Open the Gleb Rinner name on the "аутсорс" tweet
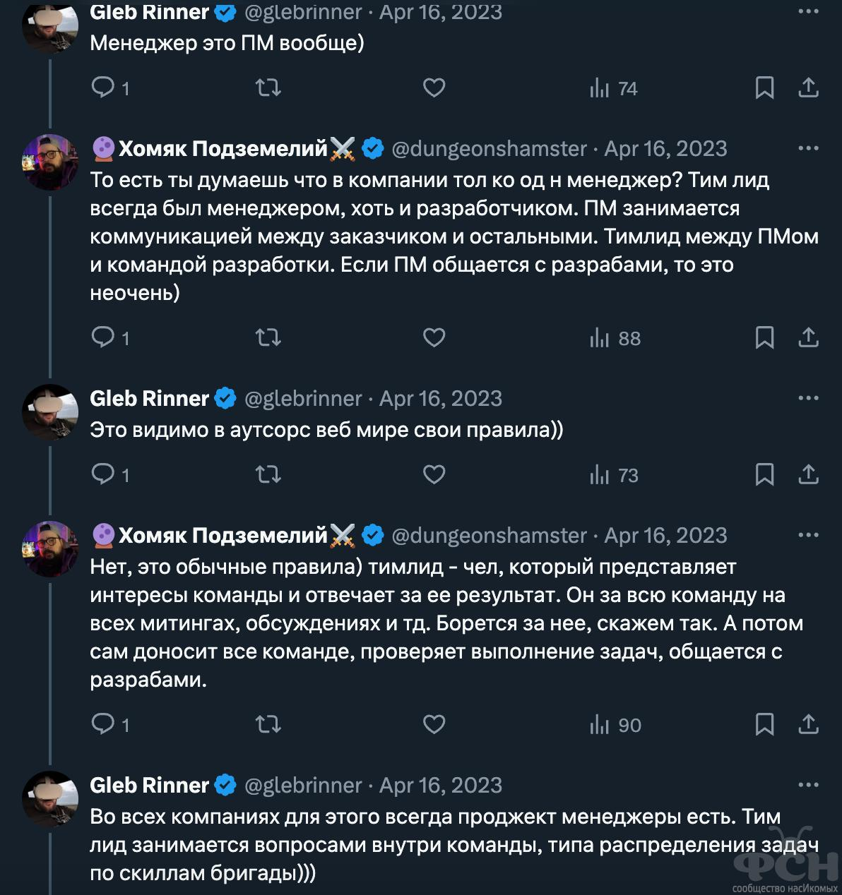Image resolution: width=842 pixels, height=895 pixels. pos(149,398)
